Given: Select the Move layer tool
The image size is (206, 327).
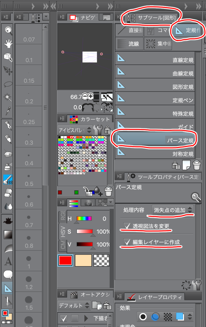Looking at the screenshot, I should point(8,71).
